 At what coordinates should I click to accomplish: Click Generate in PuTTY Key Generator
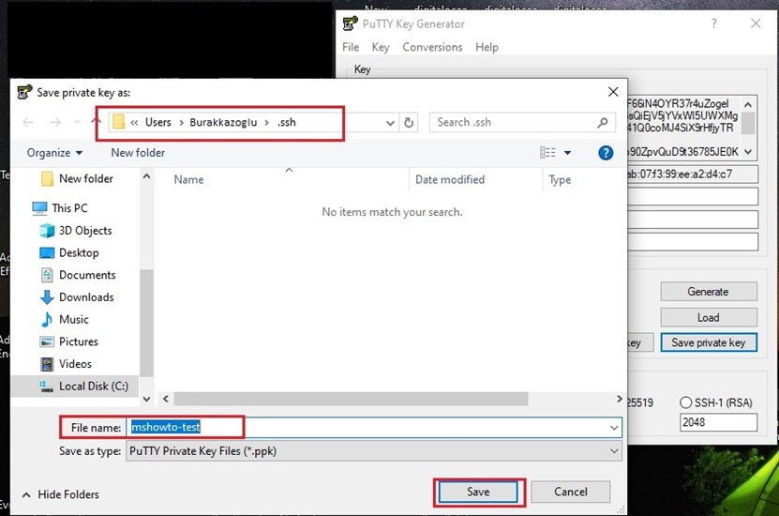[x=709, y=292]
